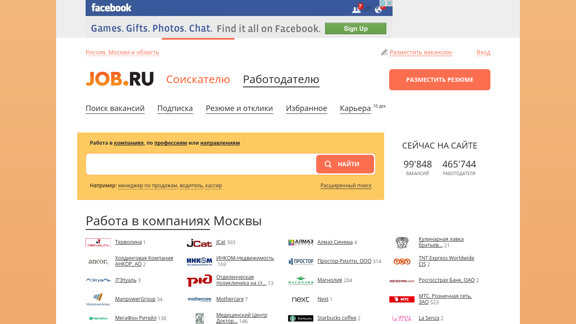Click the Алмаз Синема logo
The height and width of the screenshot is (324, 576).
300,243
